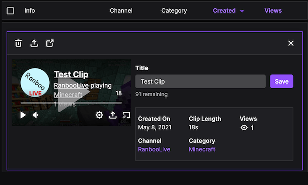This screenshot has height=185, width=308.
Task: Sort clips by Views column
Action: pyautogui.click(x=273, y=10)
